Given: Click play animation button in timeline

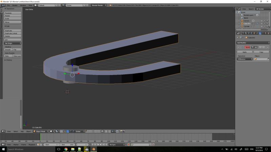Looking at the screenshot, I should coord(101,145).
